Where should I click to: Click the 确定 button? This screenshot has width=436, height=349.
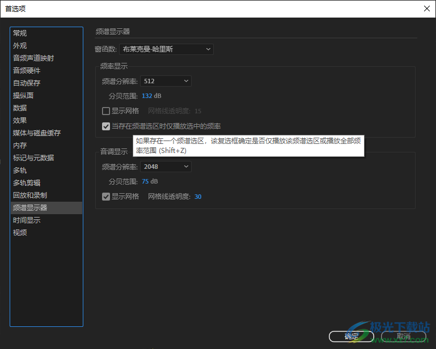(x=352, y=337)
